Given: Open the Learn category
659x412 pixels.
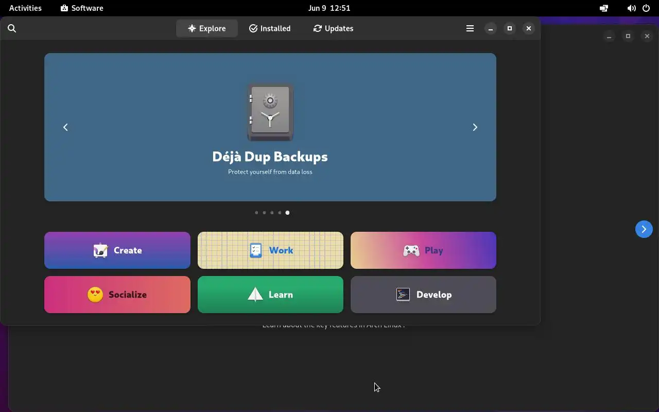Looking at the screenshot, I should pyautogui.click(x=270, y=295).
